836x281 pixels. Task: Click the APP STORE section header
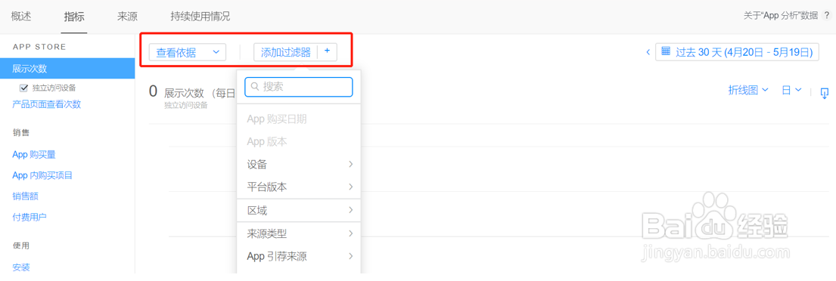(39, 47)
